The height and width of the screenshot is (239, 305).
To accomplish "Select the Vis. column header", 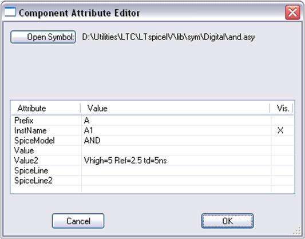I will [x=282, y=108].
